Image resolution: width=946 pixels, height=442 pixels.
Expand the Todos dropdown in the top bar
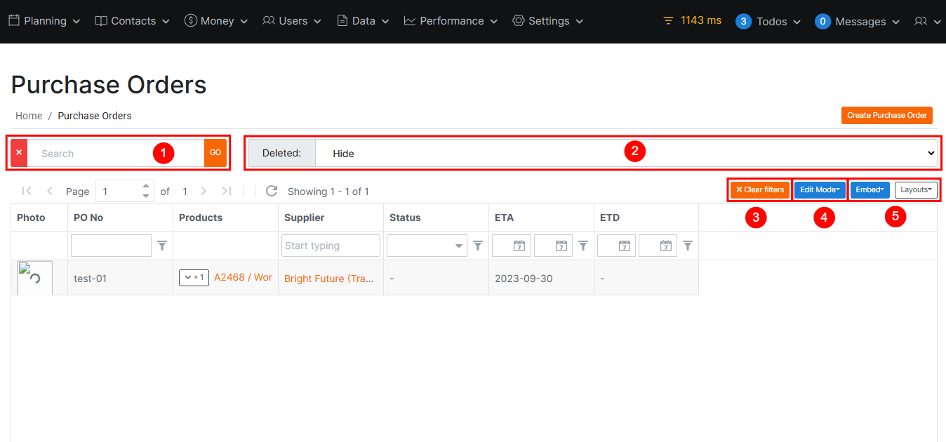coord(768,21)
